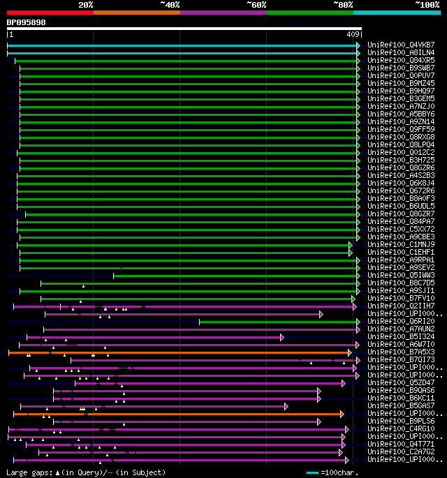The height and width of the screenshot is (478, 447).
Task: Click the cyan ~100% legend color segment
Action: [397, 13]
